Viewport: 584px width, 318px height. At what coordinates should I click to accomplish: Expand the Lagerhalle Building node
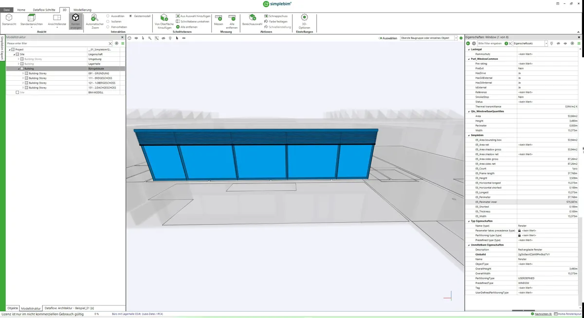coord(18,64)
